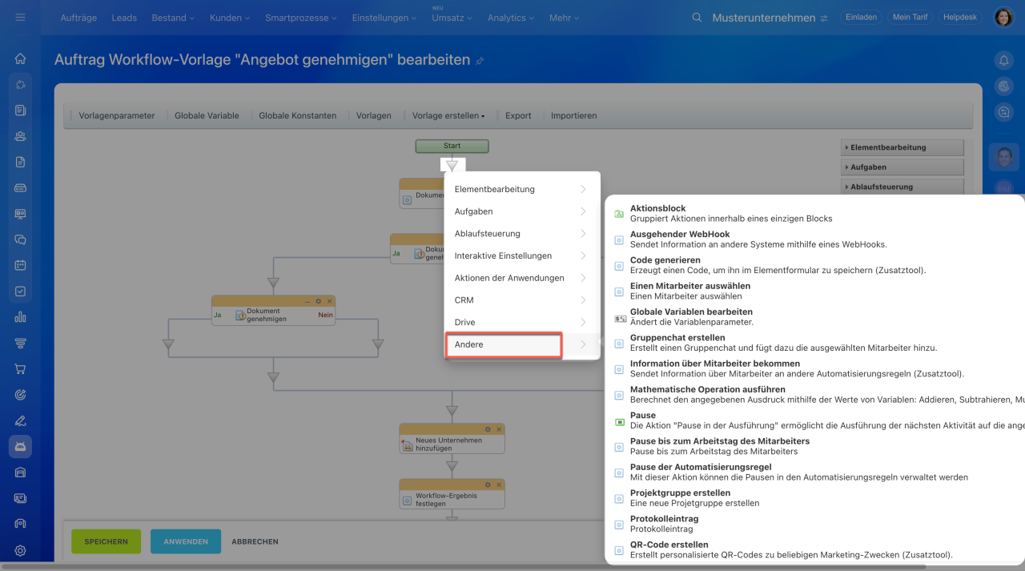1025x571 pixels.
Task: Remove 'Workflow-Ergebnis festlegen' block via its X icon
Action: [498, 485]
